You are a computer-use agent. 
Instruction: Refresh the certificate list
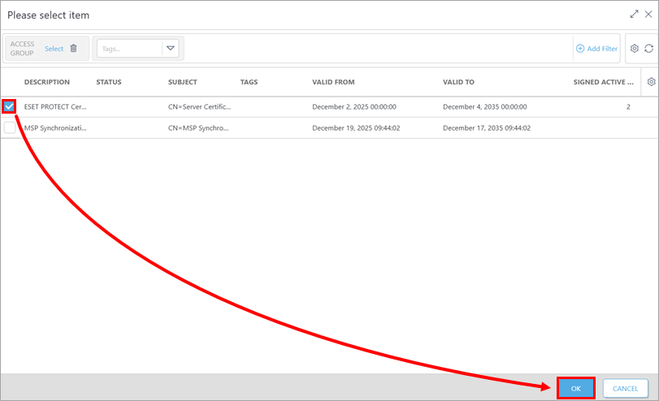coord(648,49)
